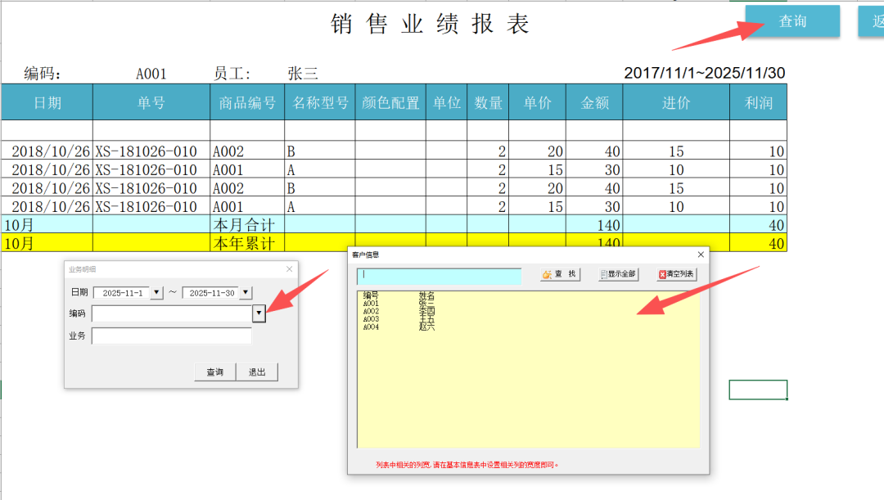The width and height of the screenshot is (884, 500).
Task: Click the blue 查询 button above the report
Action: point(792,21)
